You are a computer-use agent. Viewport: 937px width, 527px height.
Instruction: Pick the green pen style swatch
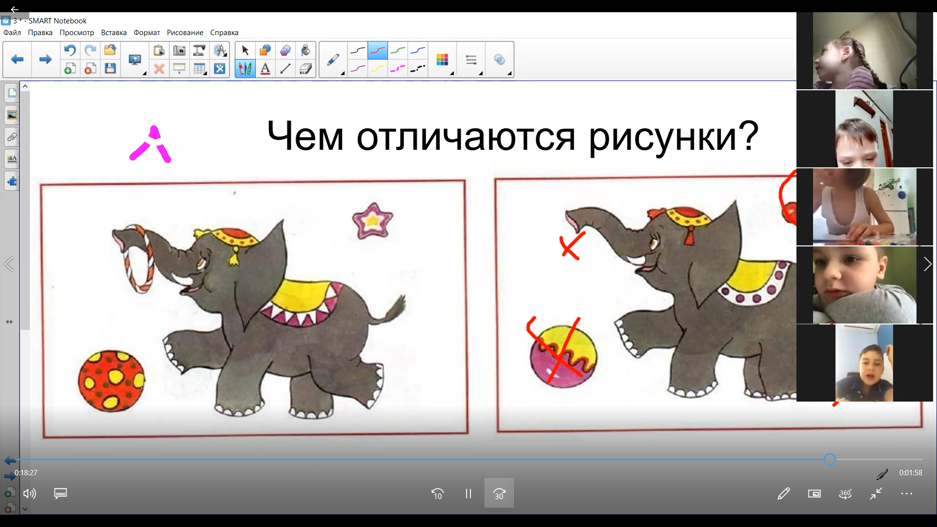[398, 50]
